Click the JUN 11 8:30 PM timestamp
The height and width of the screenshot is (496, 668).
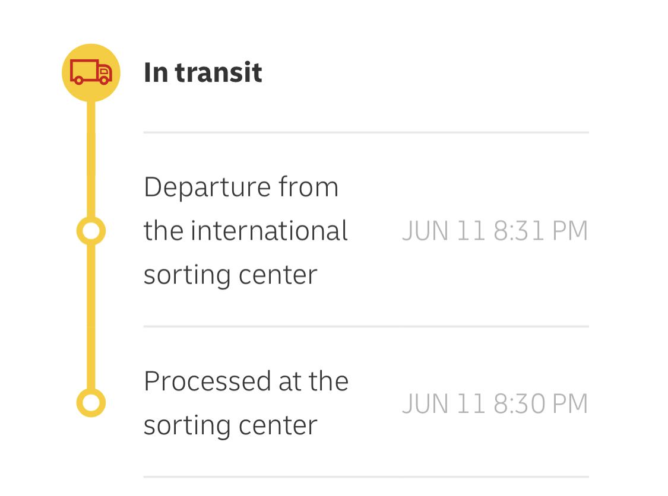point(495,403)
